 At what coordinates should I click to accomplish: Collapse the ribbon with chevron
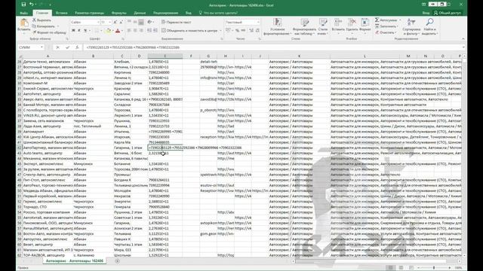pos(463,38)
